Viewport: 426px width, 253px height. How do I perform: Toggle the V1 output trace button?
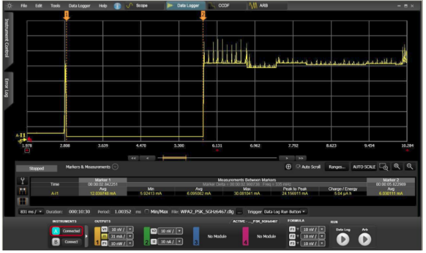[x=105, y=229]
